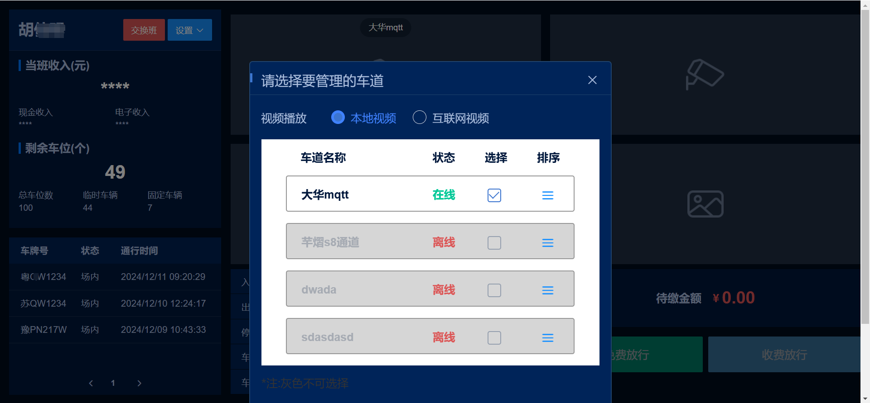Click sort handle icon for dwada
The height and width of the screenshot is (403, 870).
tap(548, 290)
